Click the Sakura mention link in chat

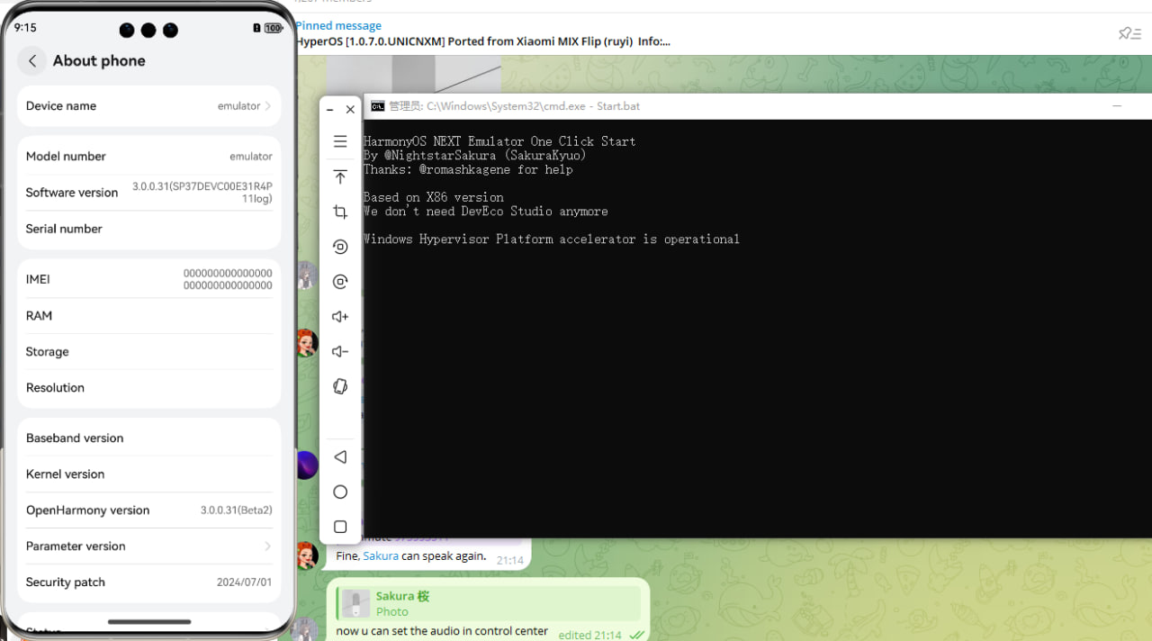click(x=381, y=556)
